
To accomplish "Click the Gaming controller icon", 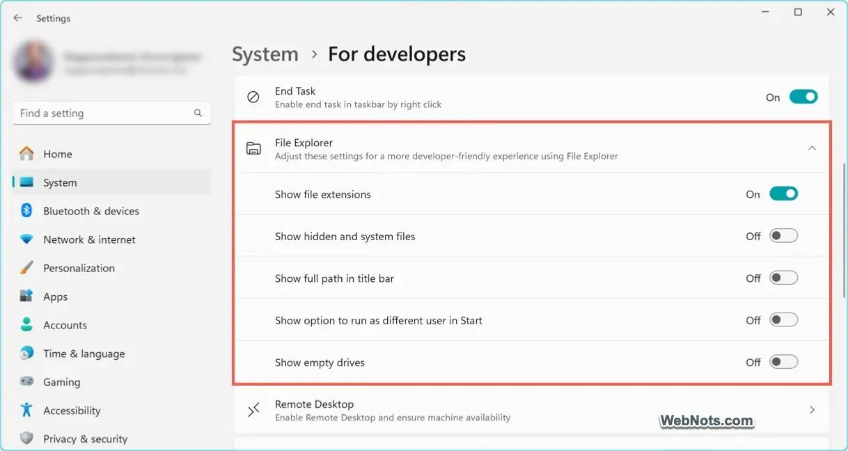I will pyautogui.click(x=26, y=382).
